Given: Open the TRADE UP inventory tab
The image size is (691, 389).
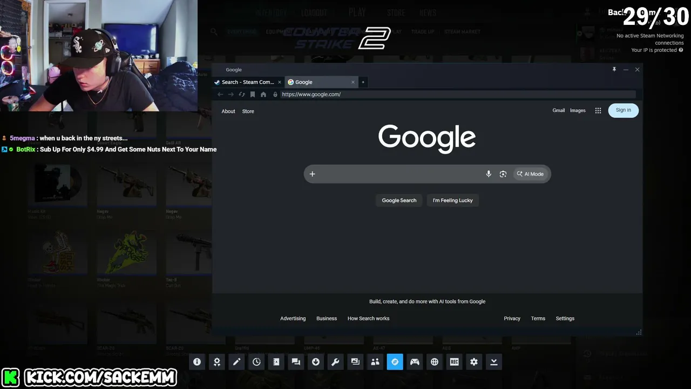Looking at the screenshot, I should click(x=423, y=32).
